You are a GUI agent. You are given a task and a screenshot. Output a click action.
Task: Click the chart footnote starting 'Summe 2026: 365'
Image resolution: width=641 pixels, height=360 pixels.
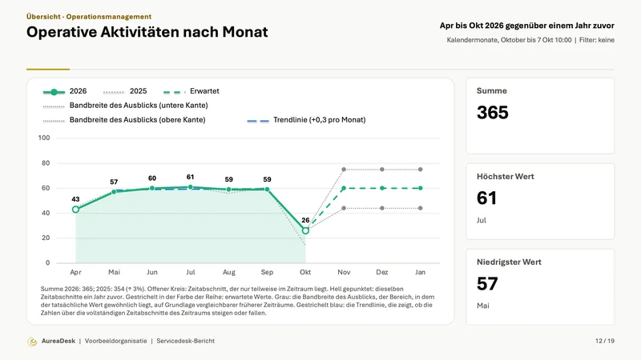coord(237,302)
